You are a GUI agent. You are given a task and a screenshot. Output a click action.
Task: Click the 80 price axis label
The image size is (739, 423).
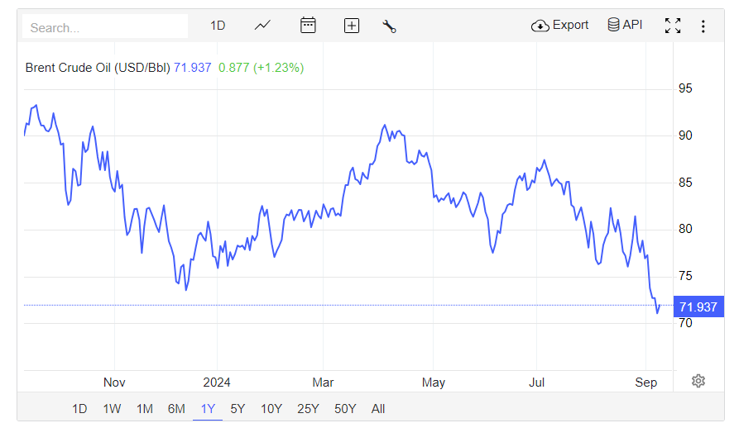point(685,229)
